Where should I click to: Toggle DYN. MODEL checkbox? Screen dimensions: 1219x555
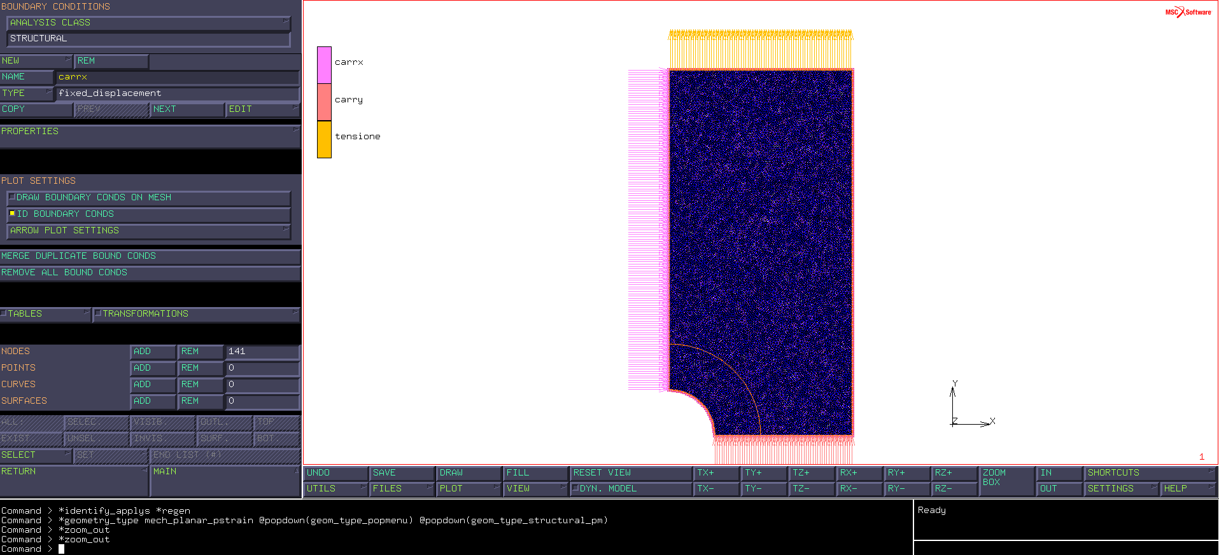click(x=631, y=489)
